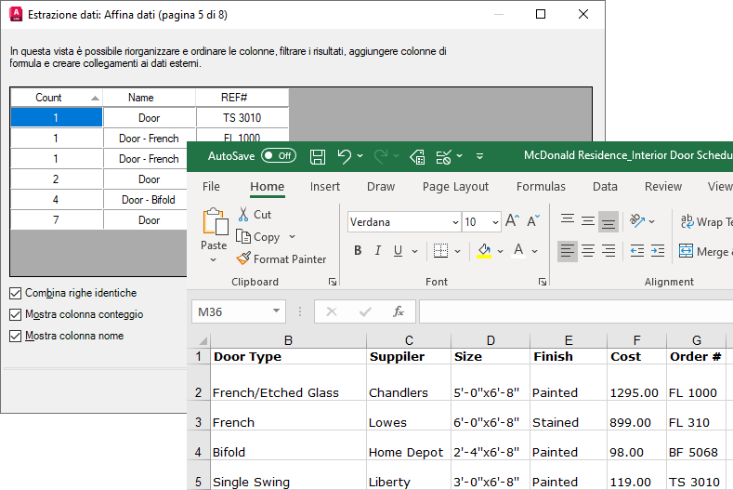Cut the selection with scissors icon
The height and width of the screenshot is (490, 733).
[x=243, y=215]
